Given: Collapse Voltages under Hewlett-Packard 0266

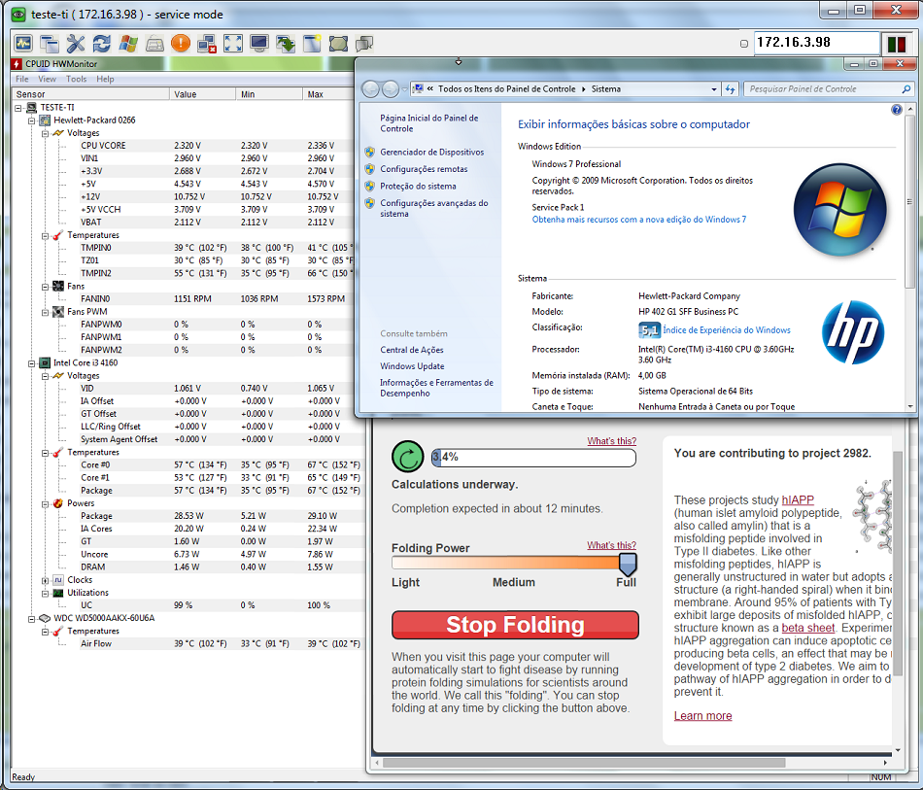Looking at the screenshot, I should (x=45, y=134).
